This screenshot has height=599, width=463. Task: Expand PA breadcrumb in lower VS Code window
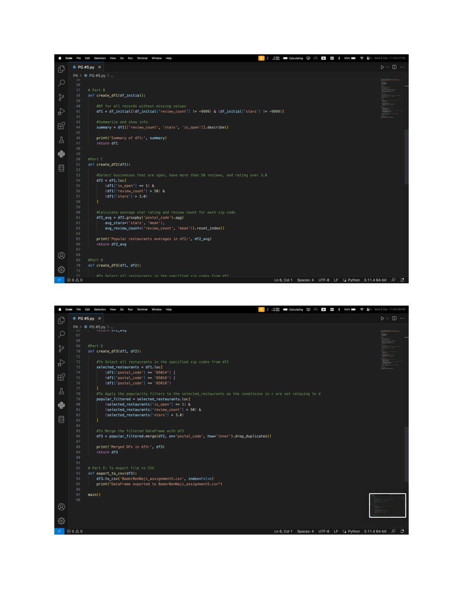[76, 327]
